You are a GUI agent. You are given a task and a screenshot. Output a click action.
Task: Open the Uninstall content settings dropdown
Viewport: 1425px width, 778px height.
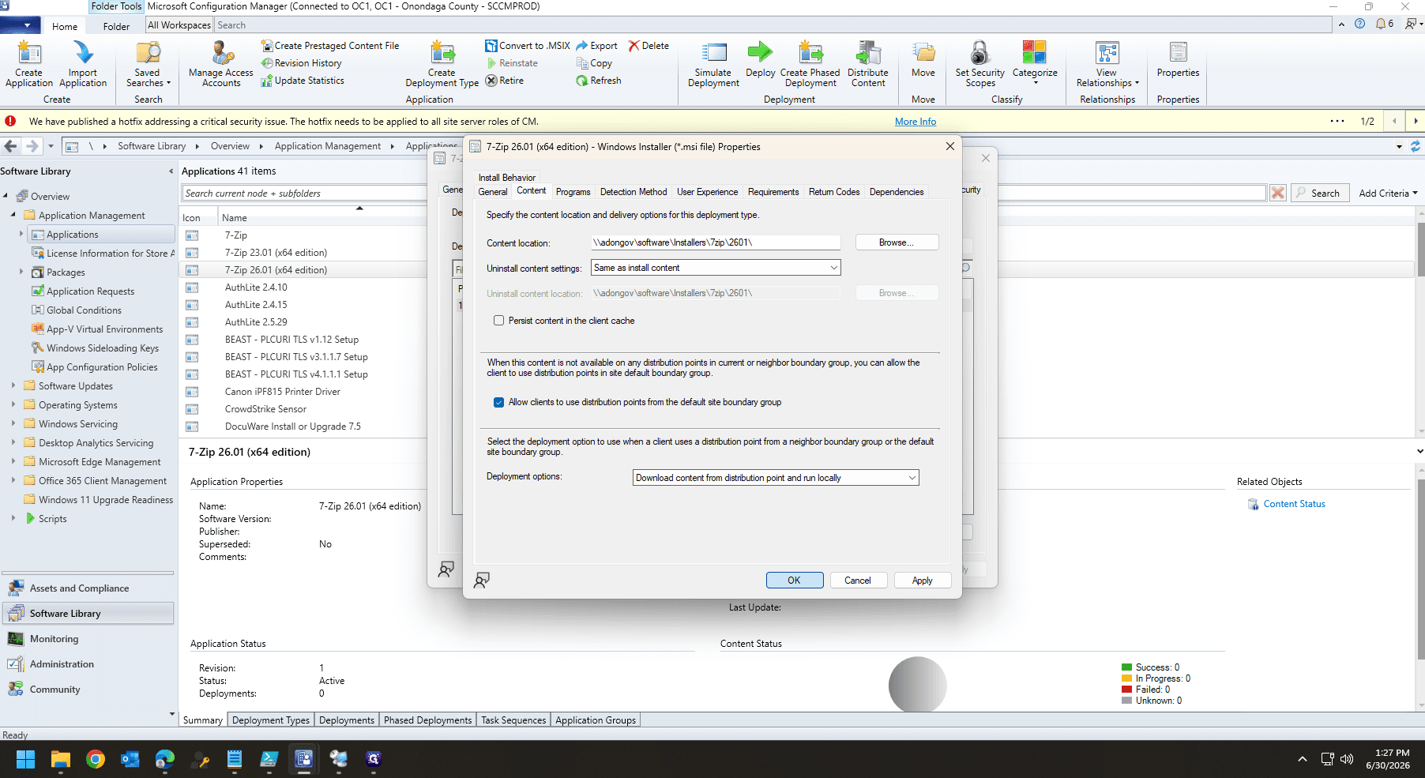(716, 268)
